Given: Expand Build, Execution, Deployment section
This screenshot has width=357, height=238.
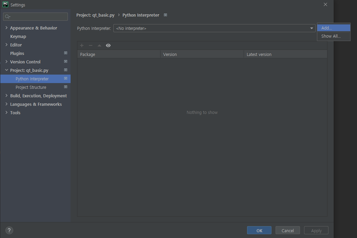Looking at the screenshot, I should click(6, 96).
